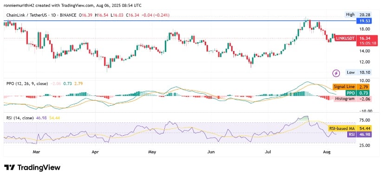Click the Apr date on time axis
This screenshot has height=178, width=383.
click(95, 152)
